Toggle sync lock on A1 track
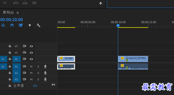 tap(24, 66)
